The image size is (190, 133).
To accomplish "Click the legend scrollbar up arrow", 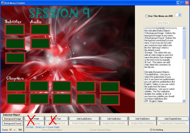I will point(184,28).
